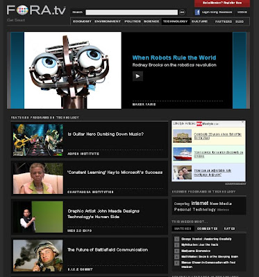Open the Guitar Hero video thumbnail
Image resolution: width=259 pixels, height=277 pixels.
pos(38,140)
